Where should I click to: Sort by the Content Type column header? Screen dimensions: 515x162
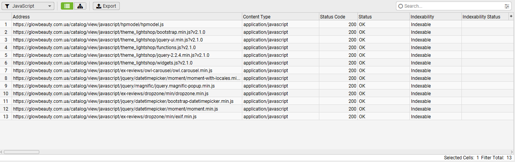click(x=280, y=17)
